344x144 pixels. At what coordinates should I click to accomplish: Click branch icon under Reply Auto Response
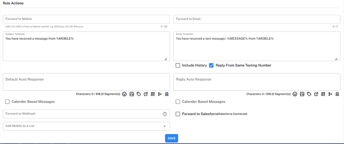pos(330,94)
